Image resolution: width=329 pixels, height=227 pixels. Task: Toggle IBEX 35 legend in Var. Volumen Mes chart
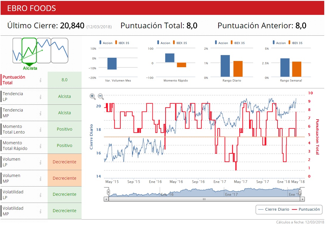tap(122, 43)
